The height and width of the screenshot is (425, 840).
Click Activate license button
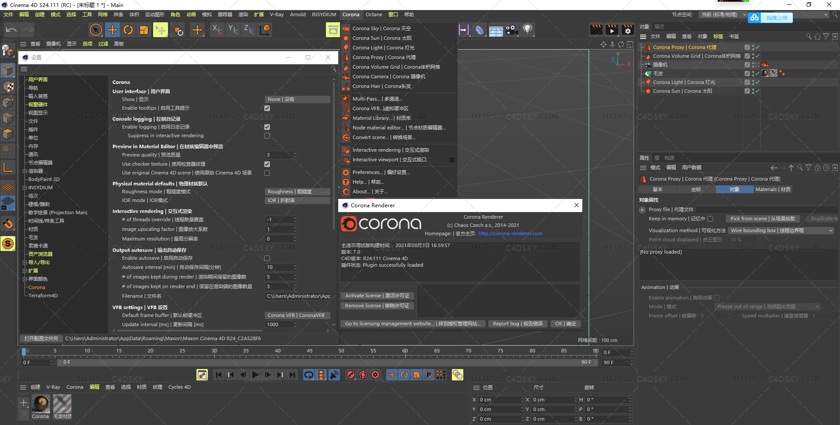(377, 296)
